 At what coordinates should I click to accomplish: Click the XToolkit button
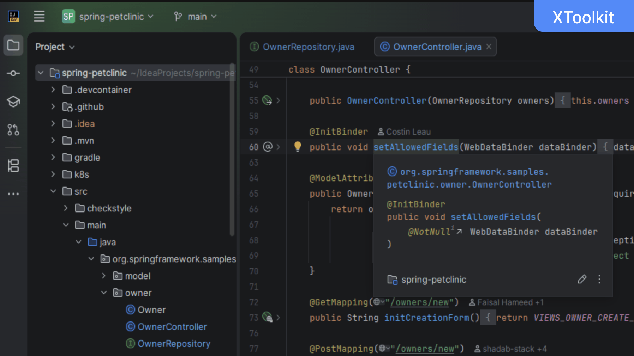[x=583, y=16]
